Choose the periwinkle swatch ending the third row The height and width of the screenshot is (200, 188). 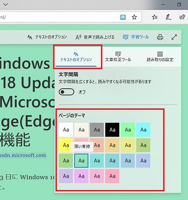(143, 160)
